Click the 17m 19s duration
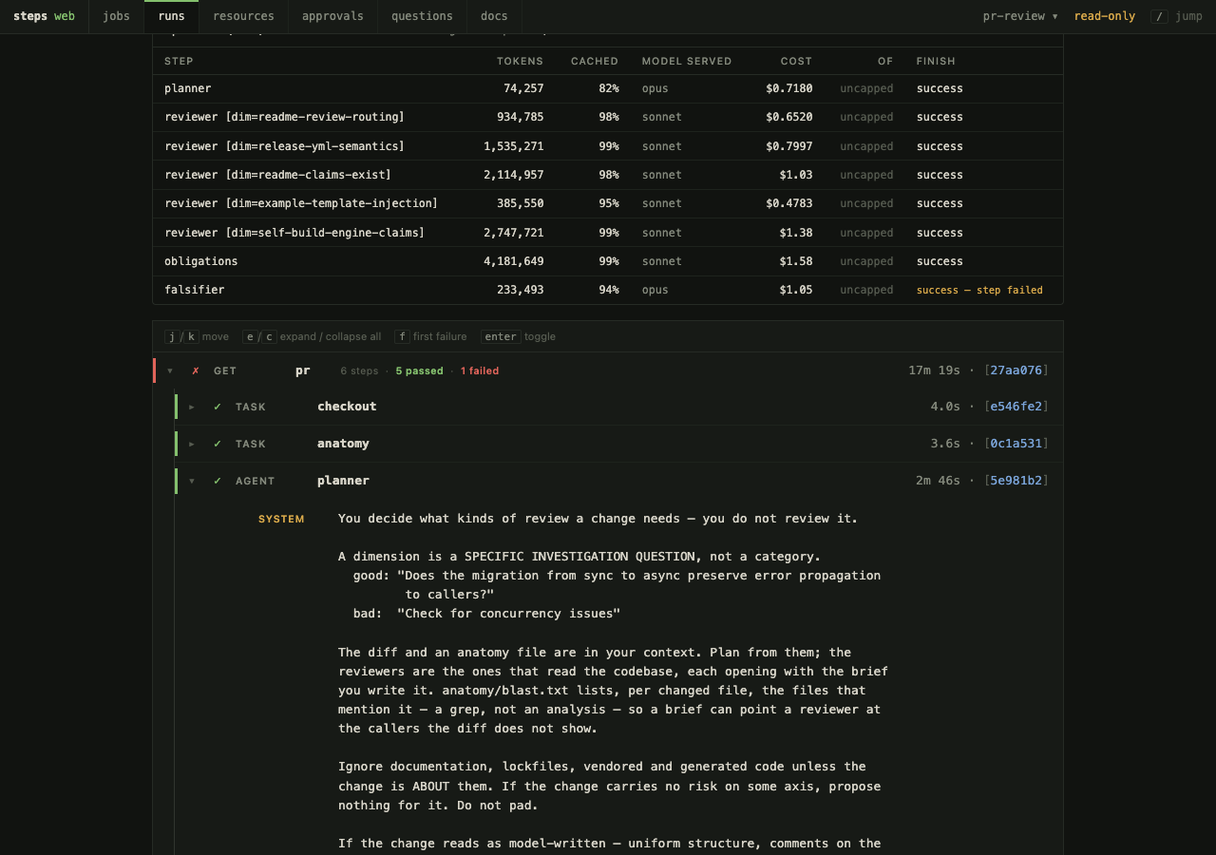 coord(934,370)
